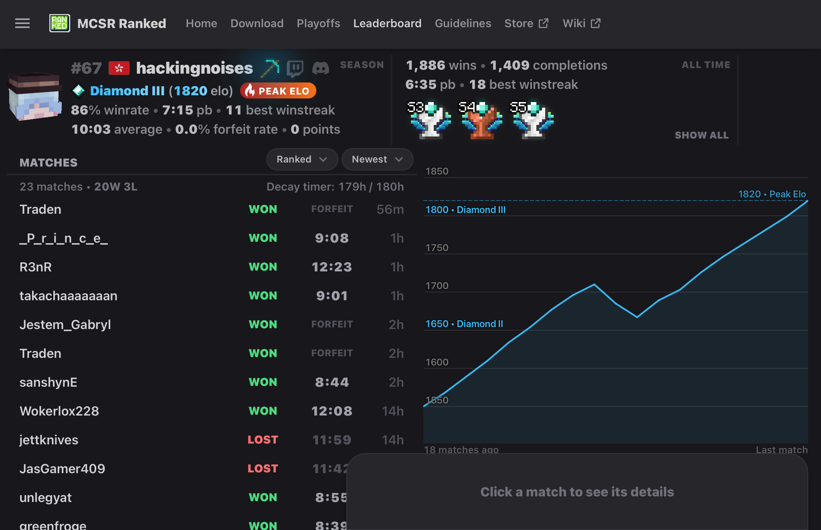Screen dimensions: 821x530
Task: Select the Season 5 trophy
Action: click(x=533, y=120)
